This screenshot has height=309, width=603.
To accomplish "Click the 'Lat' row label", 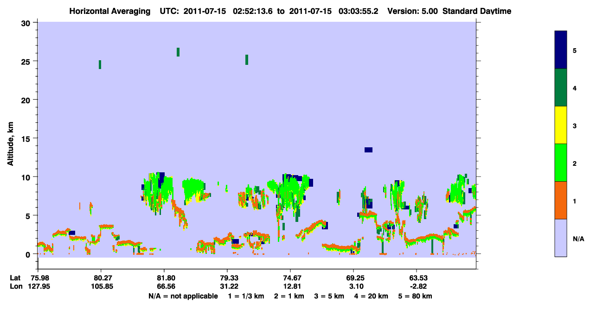I will point(15,278).
